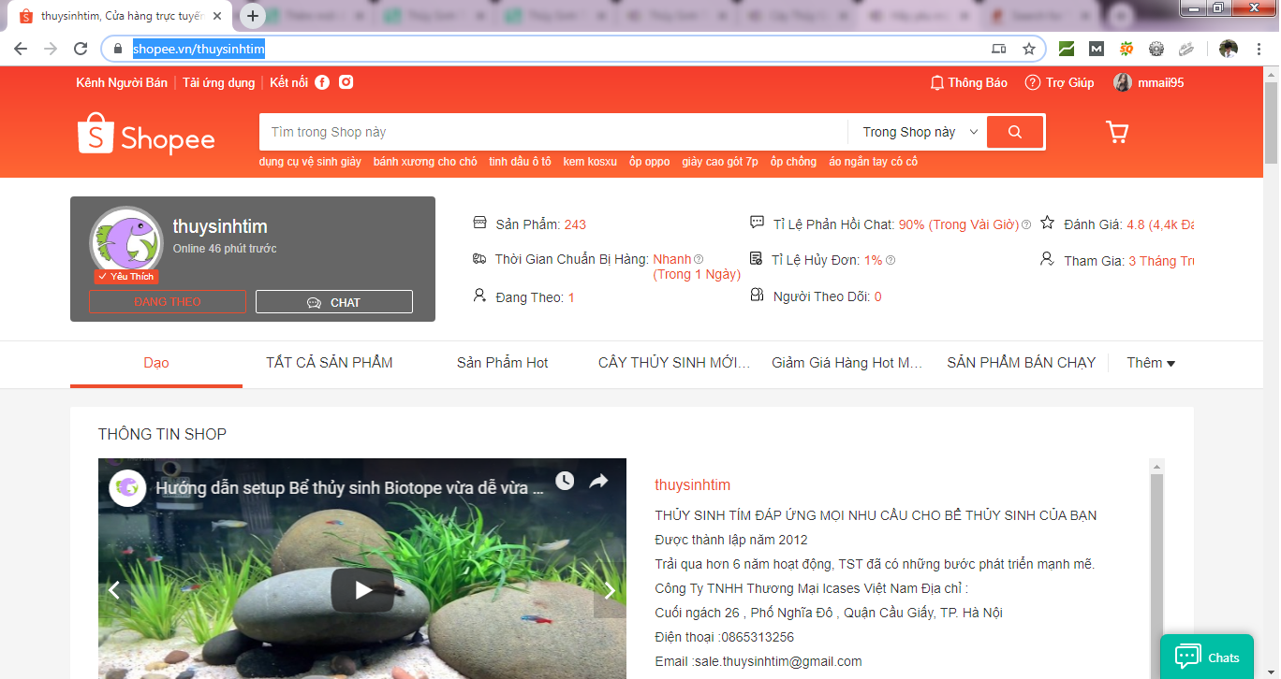Click the video title Hướng dẫn setup Bể thủy sinh
1281x679 pixels.
pos(349,487)
